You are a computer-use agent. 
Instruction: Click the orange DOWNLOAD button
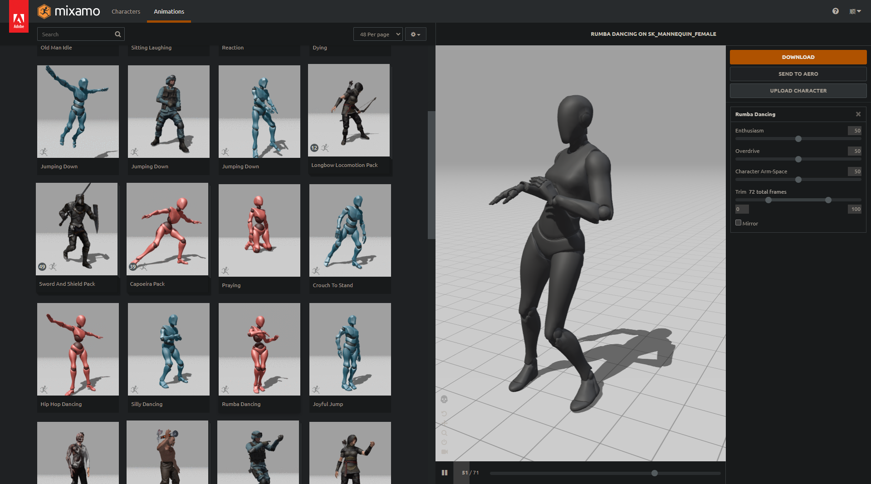(798, 57)
